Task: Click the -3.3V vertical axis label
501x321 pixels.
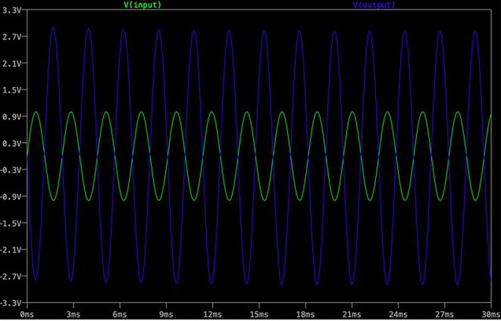Action: (x=11, y=303)
